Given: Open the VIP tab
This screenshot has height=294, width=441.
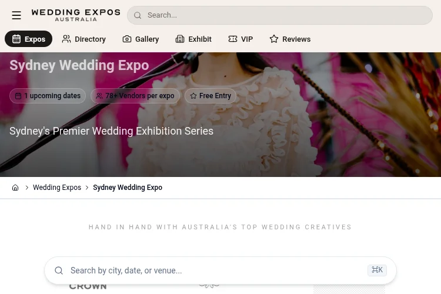Looking at the screenshot, I should pos(240,39).
